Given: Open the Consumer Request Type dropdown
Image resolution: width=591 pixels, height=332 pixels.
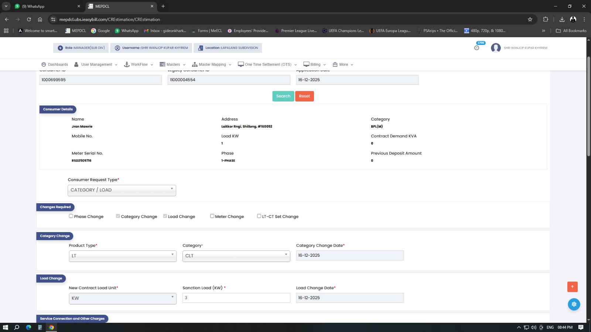Looking at the screenshot, I should pos(122,190).
